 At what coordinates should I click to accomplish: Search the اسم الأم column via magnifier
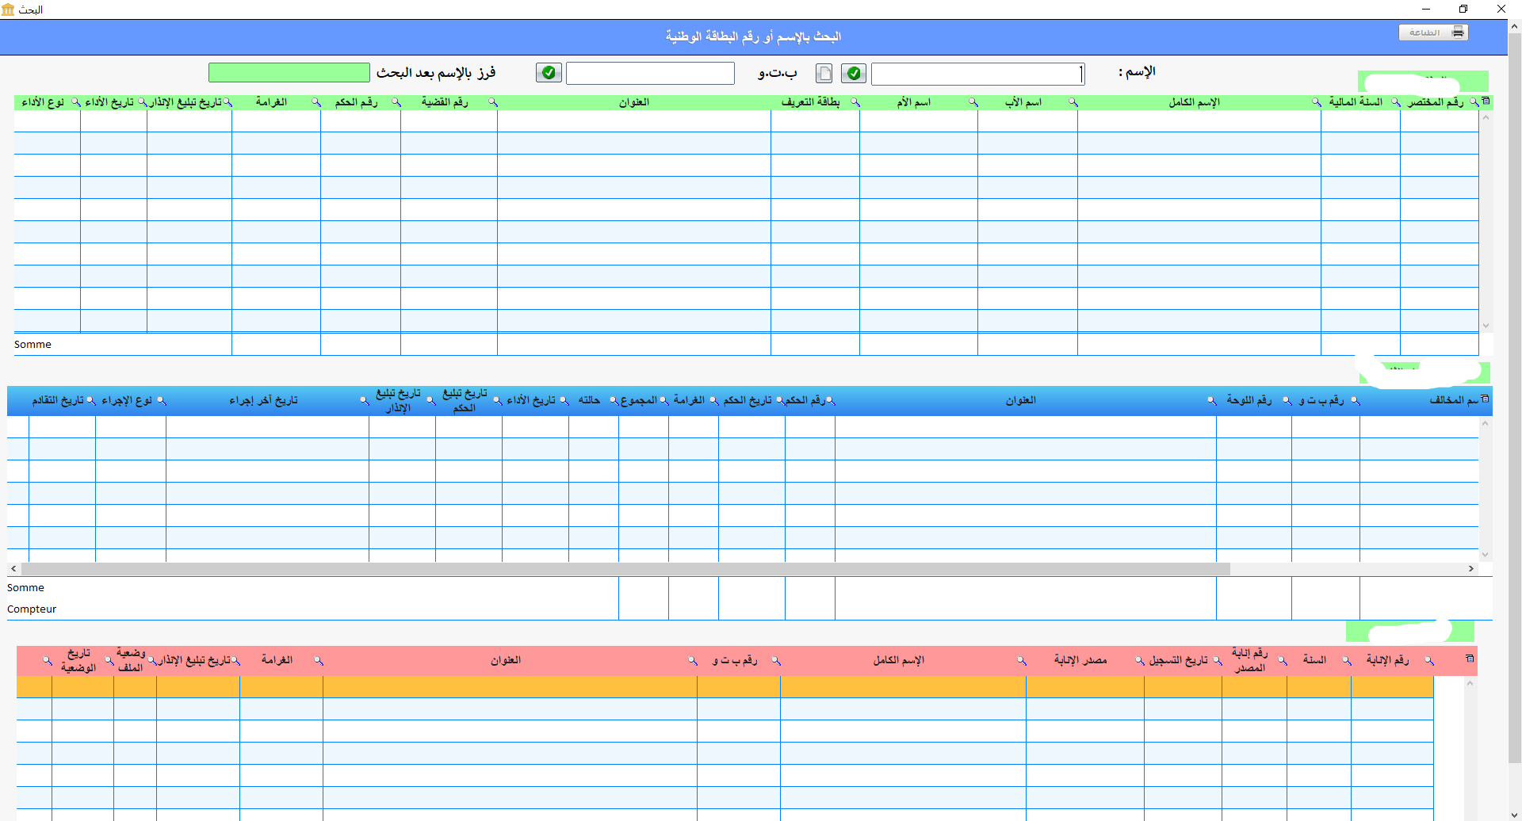[x=973, y=102]
